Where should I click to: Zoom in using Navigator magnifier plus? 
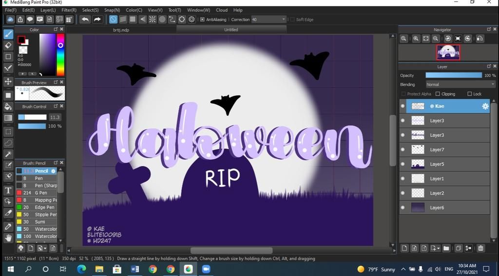point(416,38)
